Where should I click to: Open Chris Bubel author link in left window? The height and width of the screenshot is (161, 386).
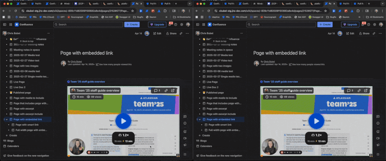[77, 62]
